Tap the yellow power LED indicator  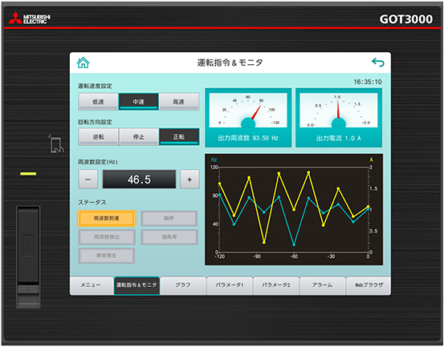point(28,174)
